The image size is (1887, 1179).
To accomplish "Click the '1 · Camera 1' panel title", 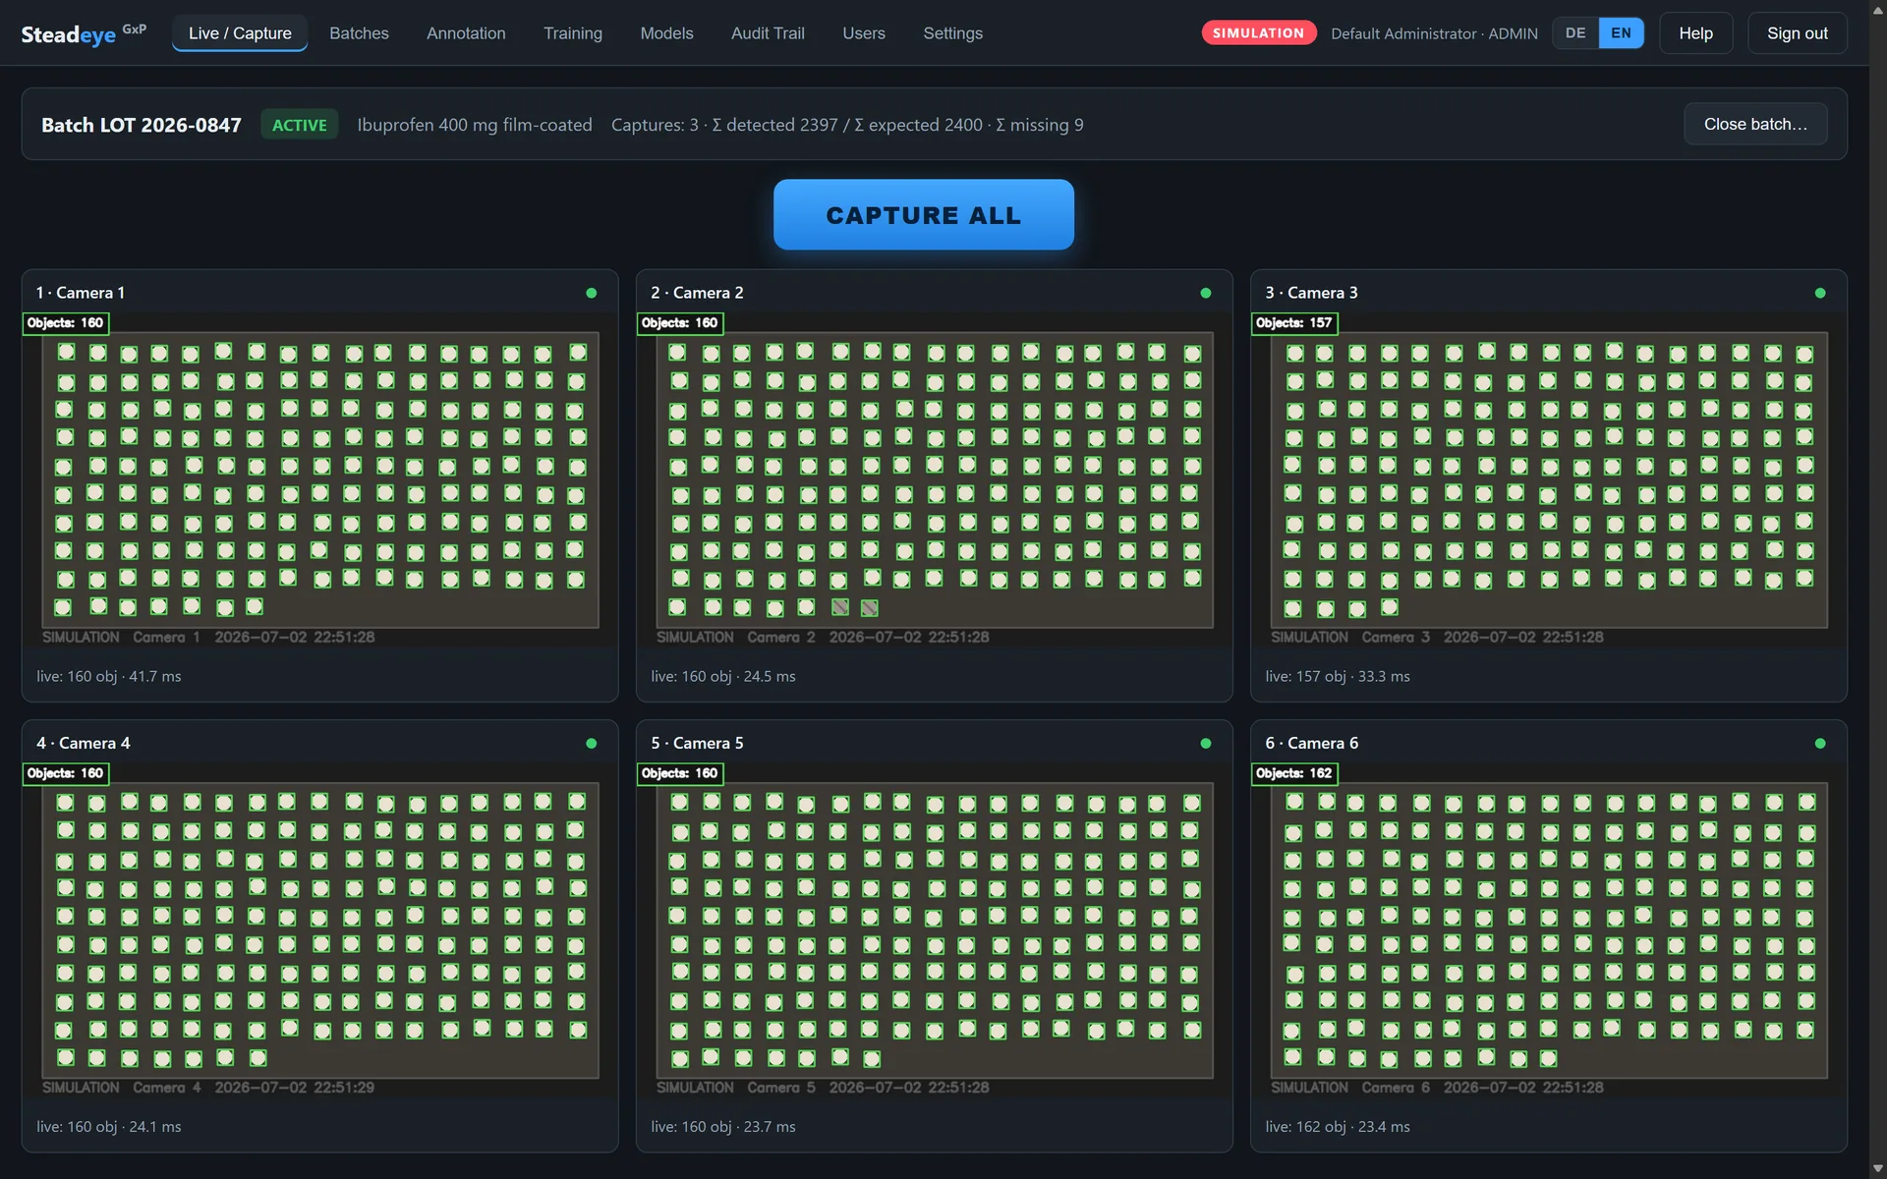I will pos(81,293).
